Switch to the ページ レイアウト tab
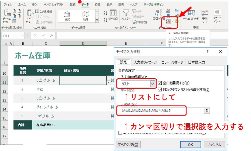The image size is (251, 151). tap(53, 5)
